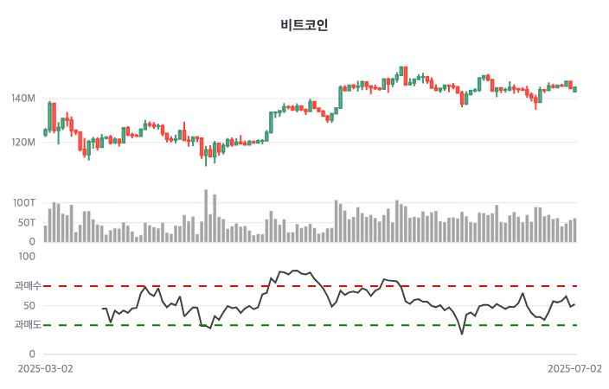Select the 50T volume axis label

click(27, 223)
